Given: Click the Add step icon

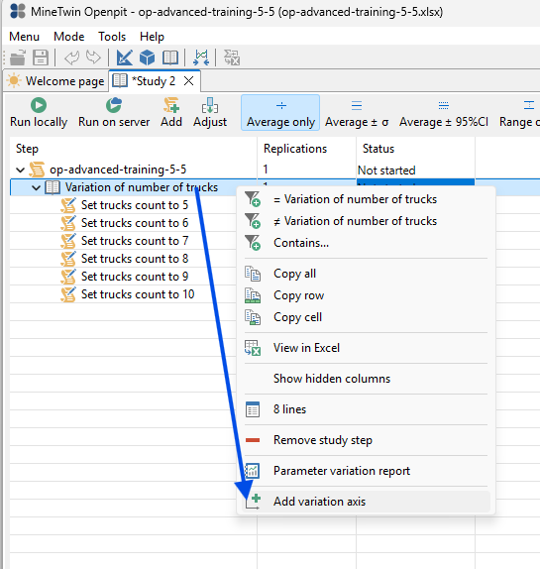Looking at the screenshot, I should pos(171,105).
